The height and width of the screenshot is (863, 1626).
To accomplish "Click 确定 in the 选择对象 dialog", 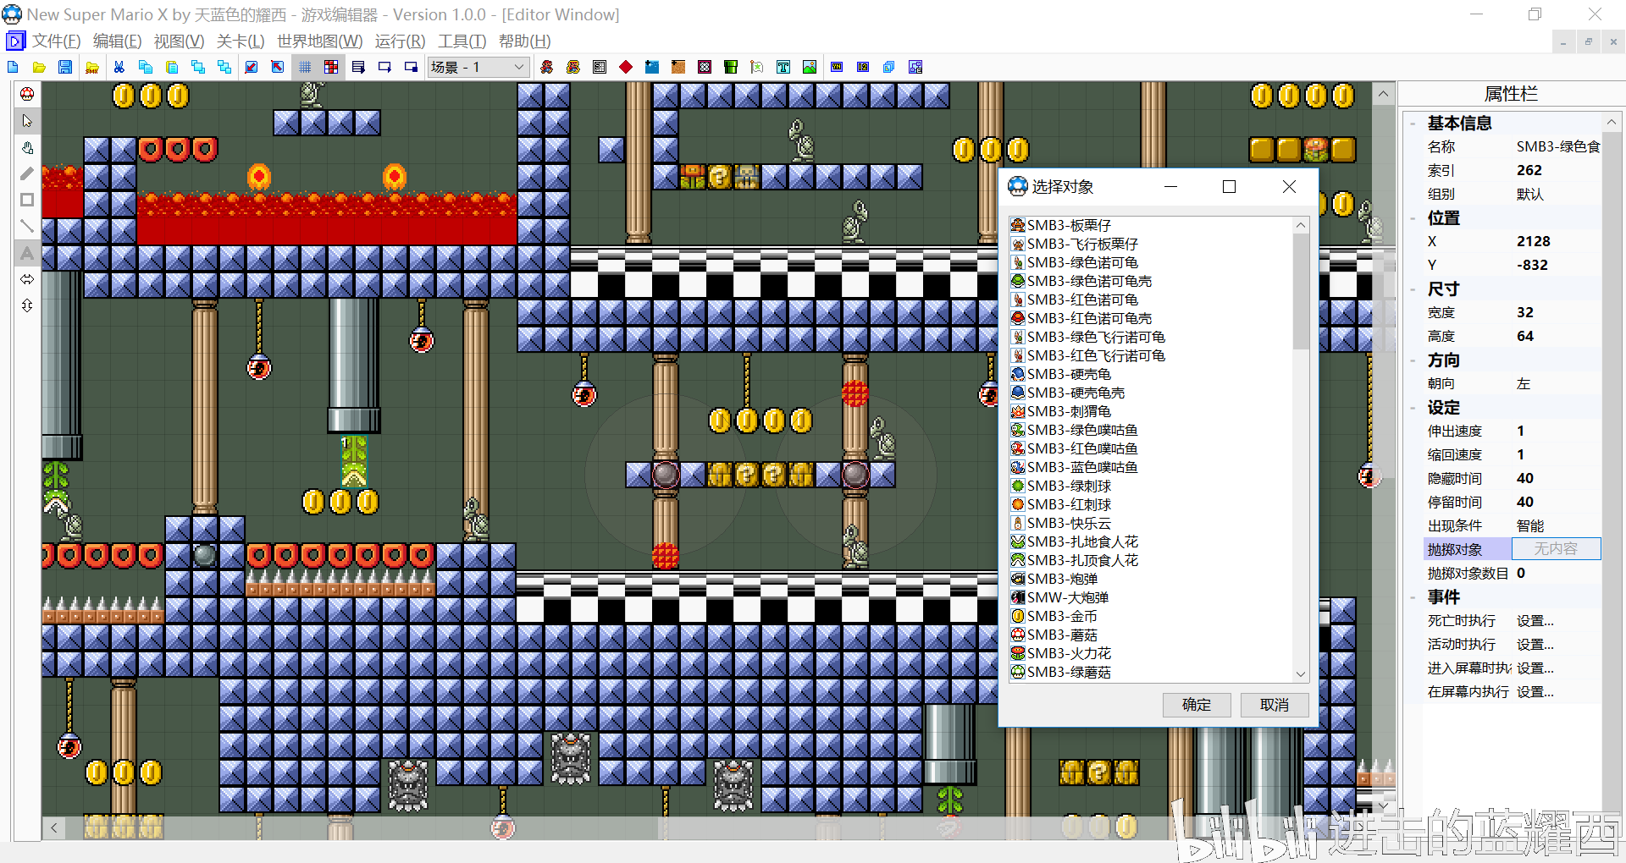I will point(1196,705).
